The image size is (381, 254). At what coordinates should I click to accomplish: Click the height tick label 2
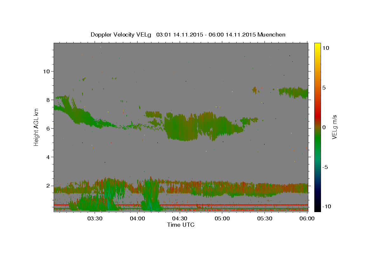pos(48,186)
